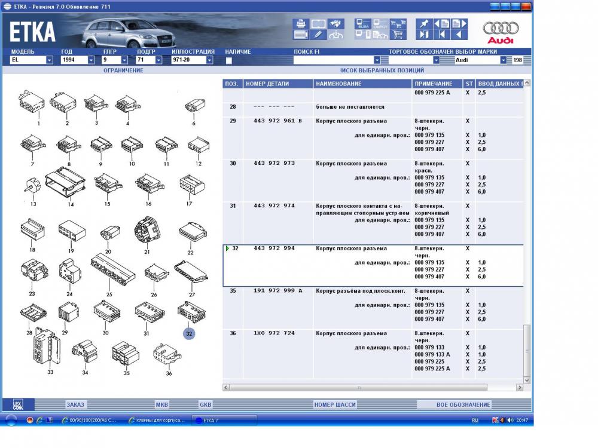Click the single shopping cart icon

click(398, 35)
